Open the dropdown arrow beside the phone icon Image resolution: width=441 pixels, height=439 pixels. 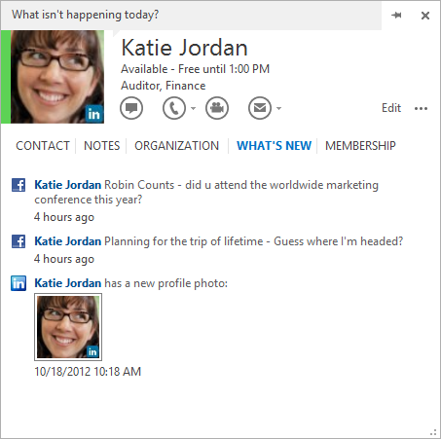pos(193,108)
